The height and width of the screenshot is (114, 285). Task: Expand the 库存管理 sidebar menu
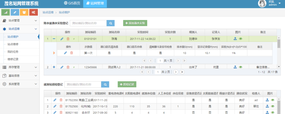[20, 67]
